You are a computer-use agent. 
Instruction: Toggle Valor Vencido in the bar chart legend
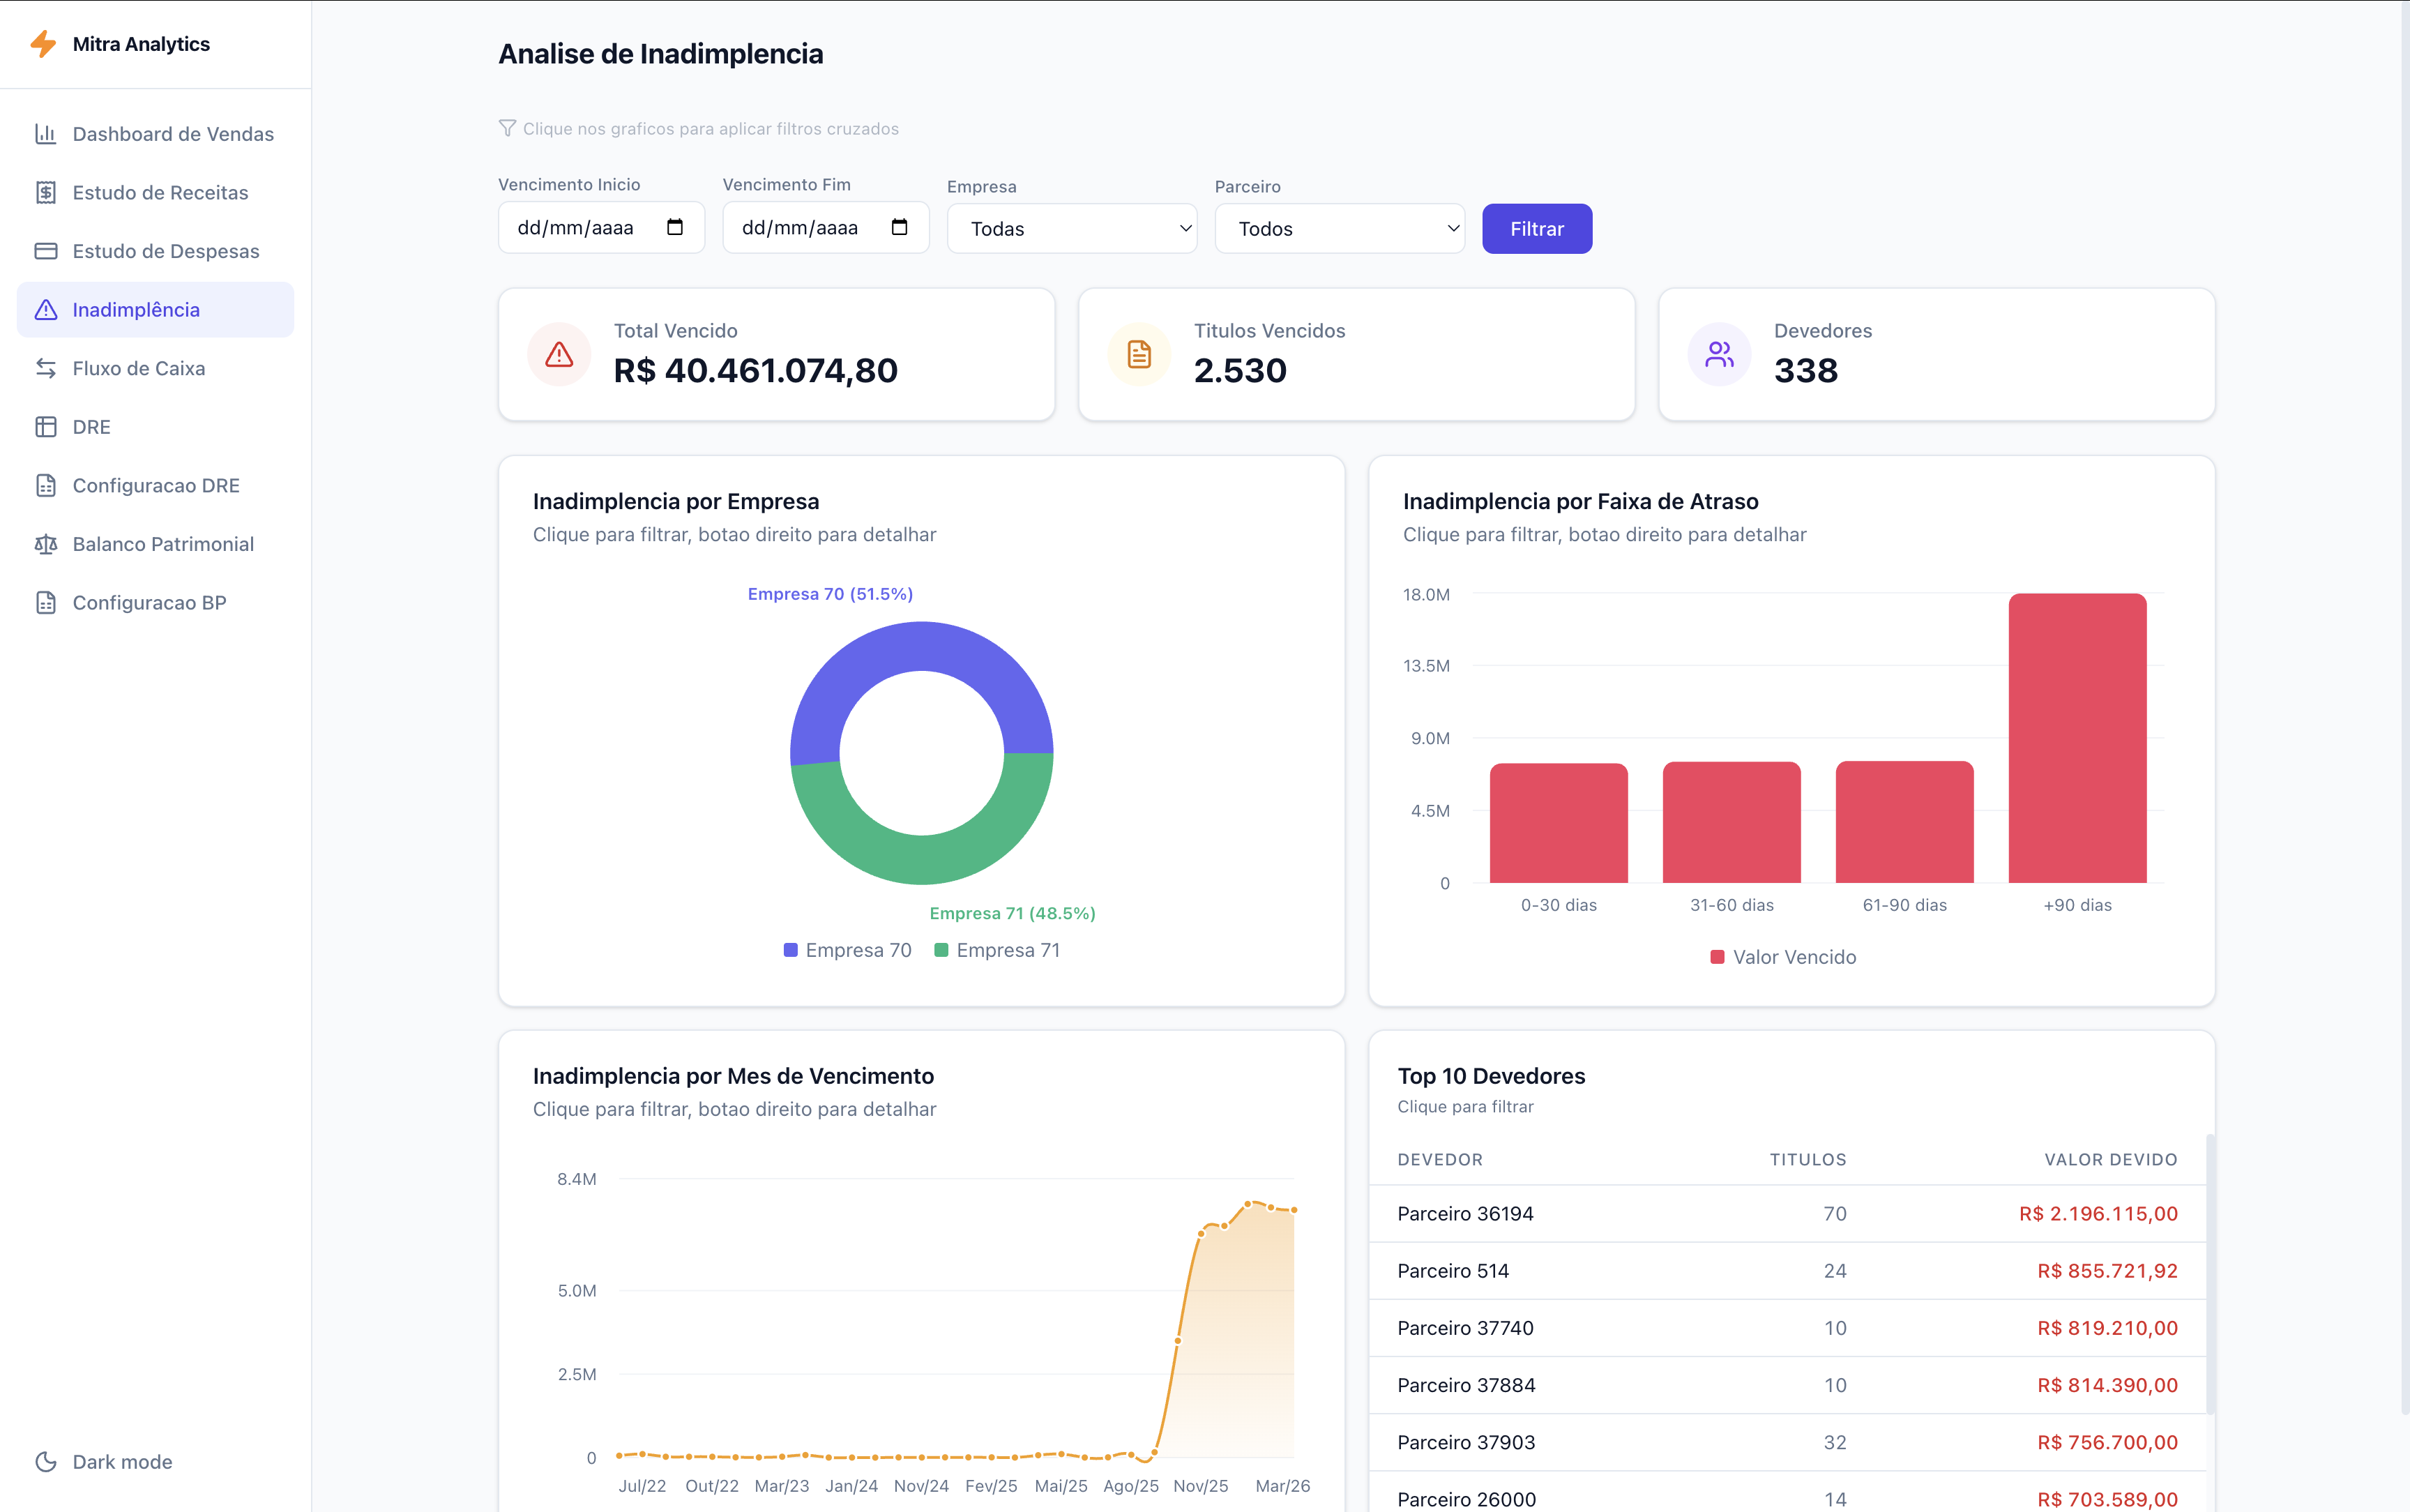coord(1718,957)
